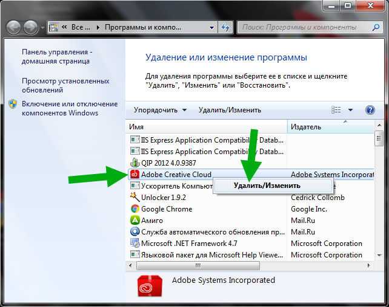Sort by the 'Имя' column header
The image size is (389, 307).
(207, 127)
